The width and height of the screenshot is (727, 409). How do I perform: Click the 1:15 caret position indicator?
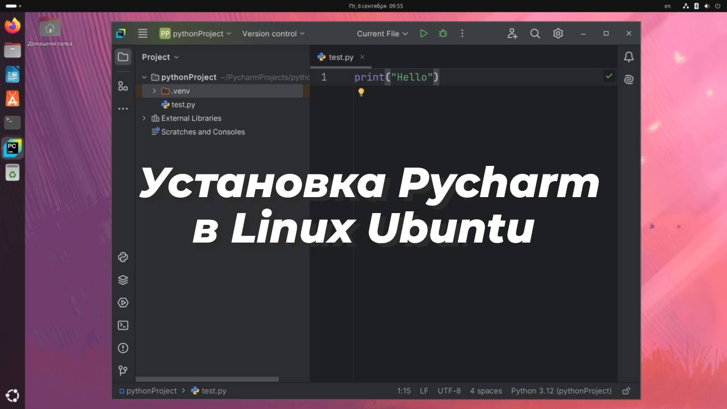(404, 391)
